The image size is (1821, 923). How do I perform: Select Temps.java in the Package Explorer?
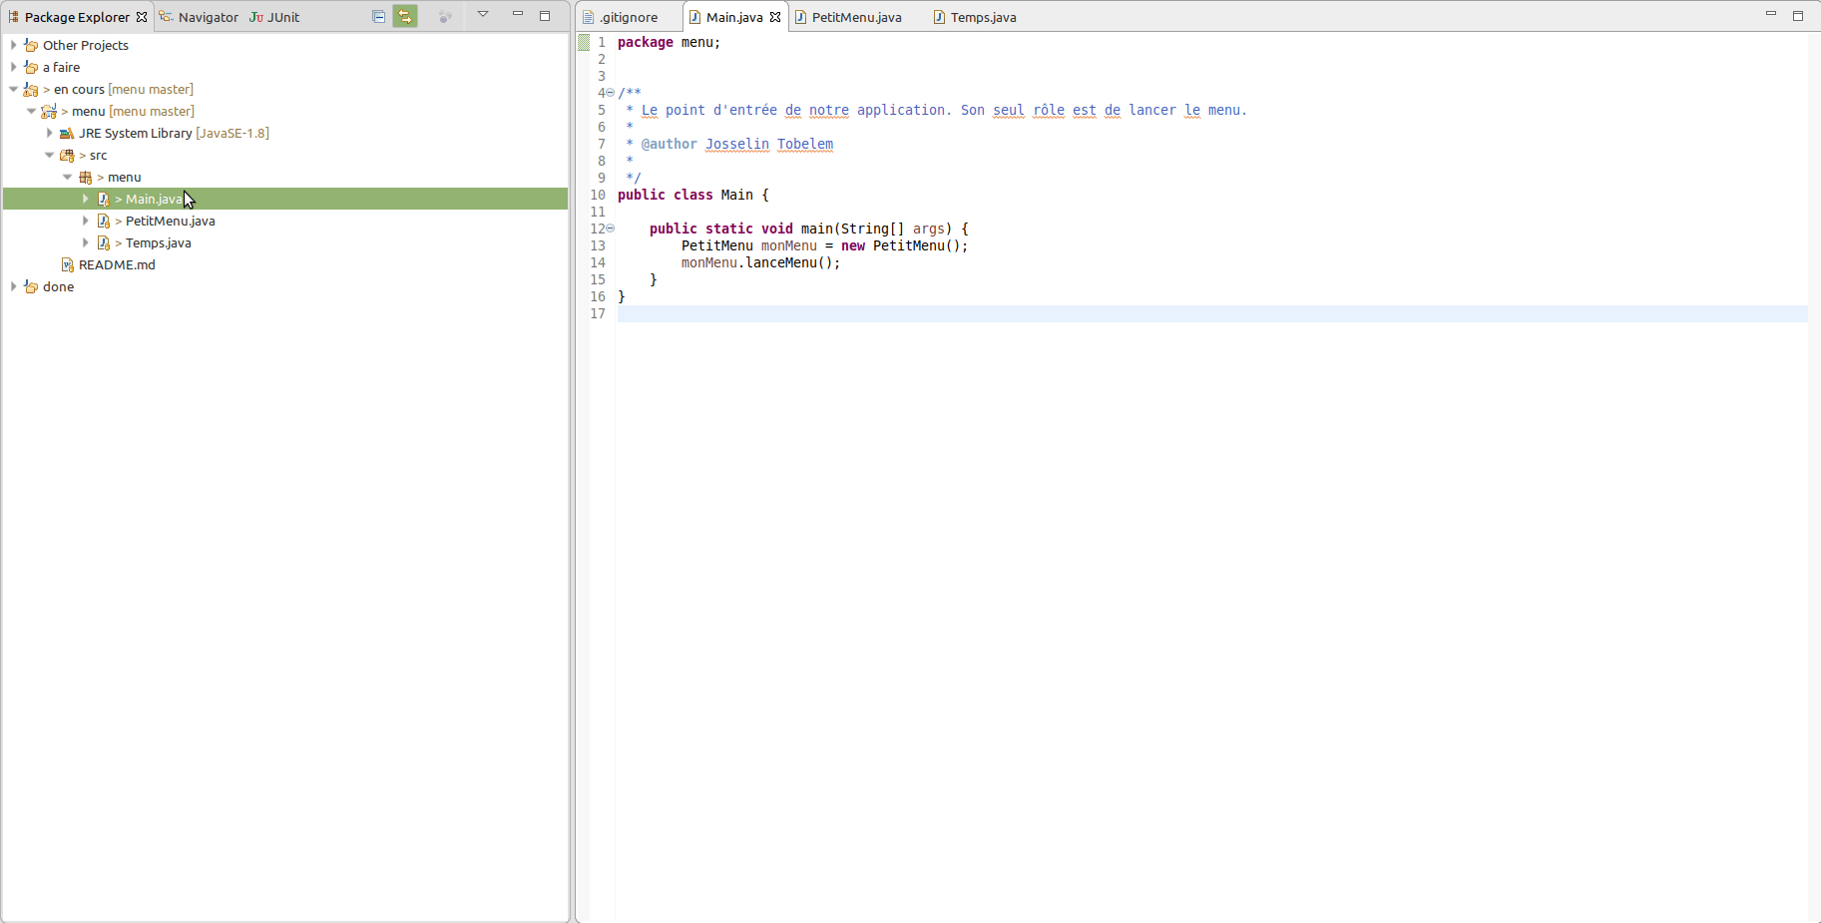(x=158, y=242)
